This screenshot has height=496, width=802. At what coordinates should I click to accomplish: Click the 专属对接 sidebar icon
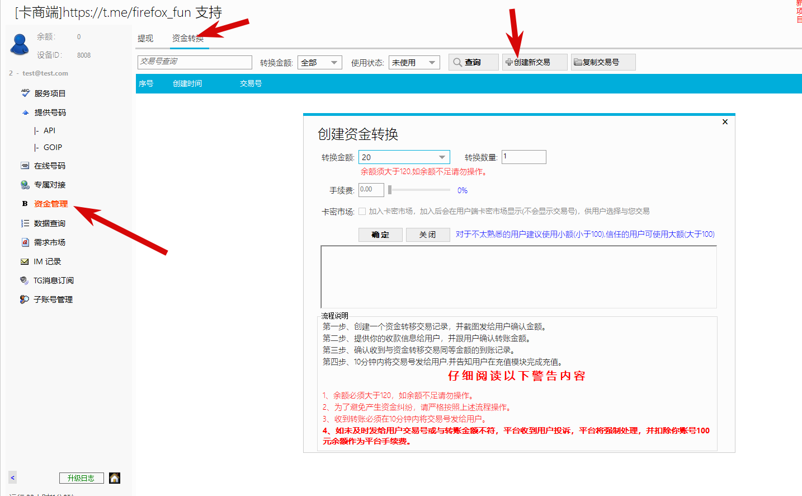click(x=25, y=185)
